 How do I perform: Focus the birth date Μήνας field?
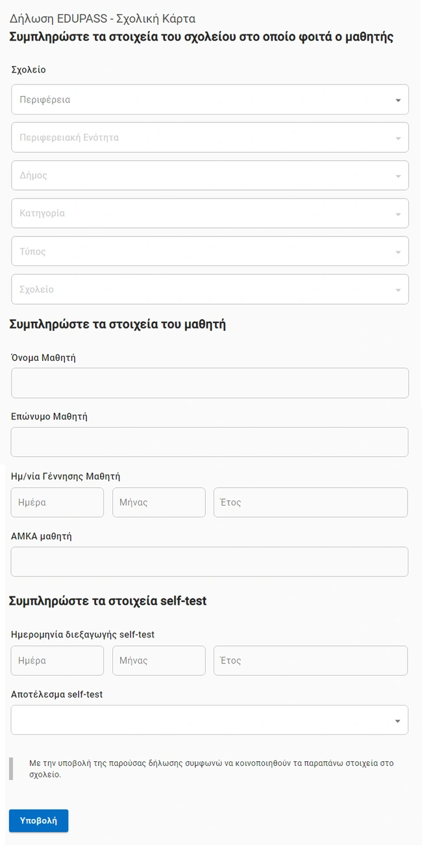point(159,502)
